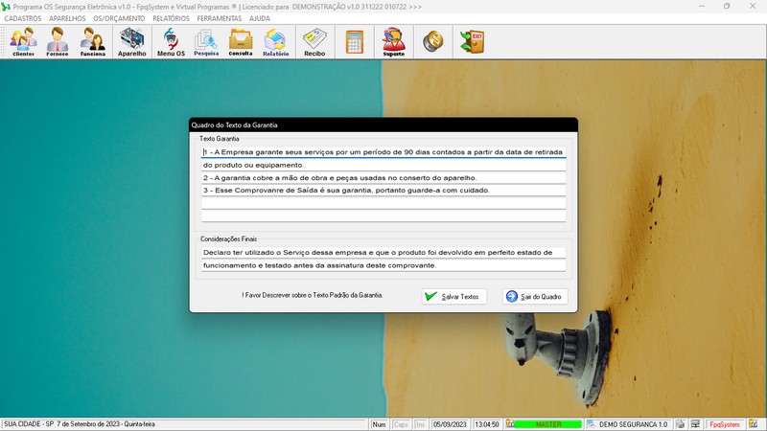Click the clock 13:04:50 in status bar

pyautogui.click(x=487, y=424)
